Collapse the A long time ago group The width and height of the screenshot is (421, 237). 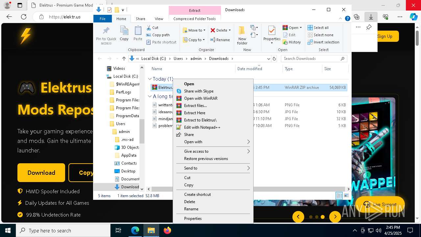(150, 96)
